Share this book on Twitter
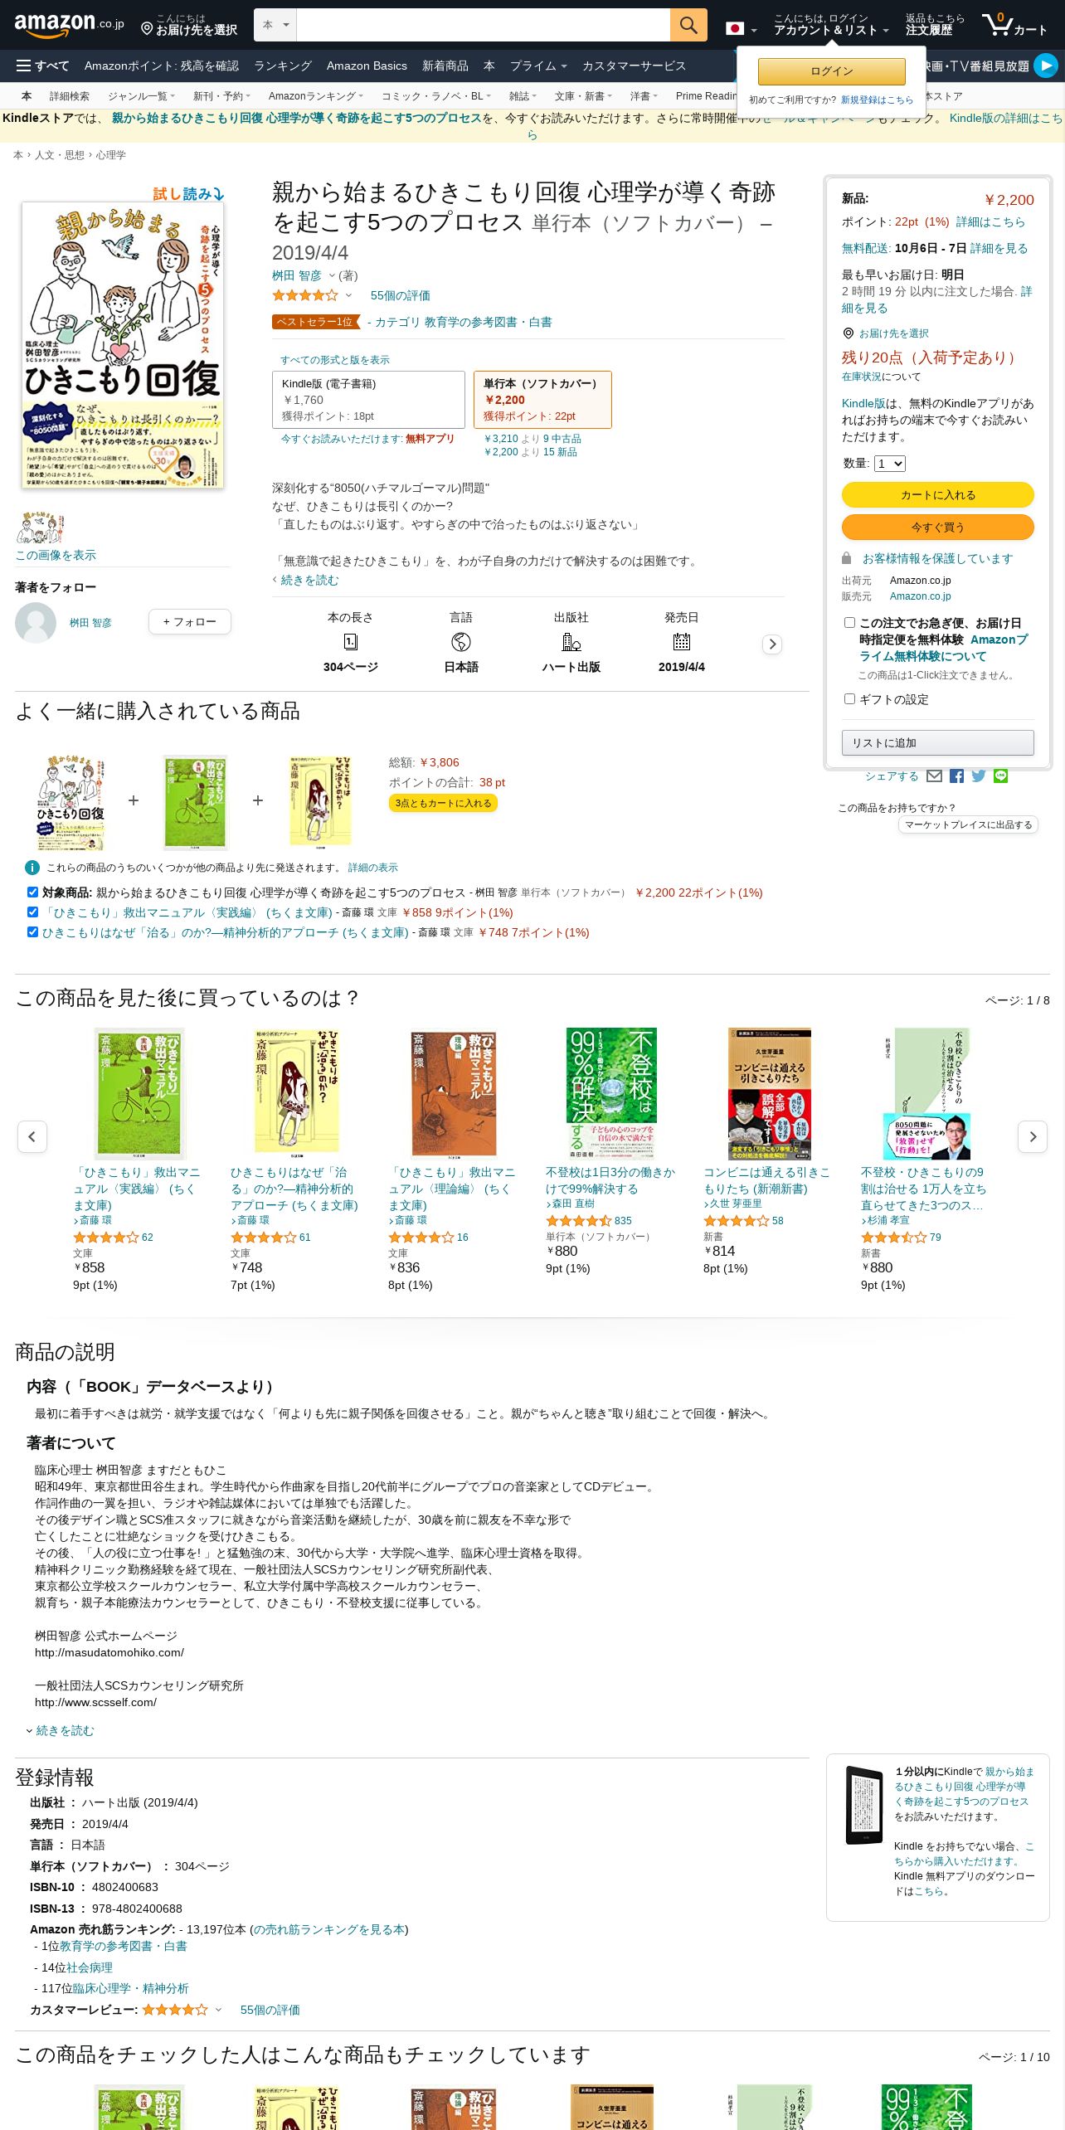This screenshot has height=2130, width=1065. [x=979, y=776]
